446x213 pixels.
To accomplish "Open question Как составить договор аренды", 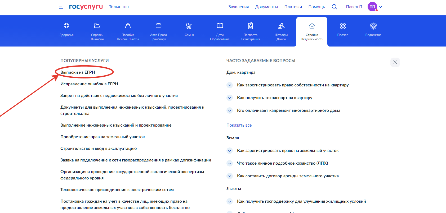I will coord(288,176).
